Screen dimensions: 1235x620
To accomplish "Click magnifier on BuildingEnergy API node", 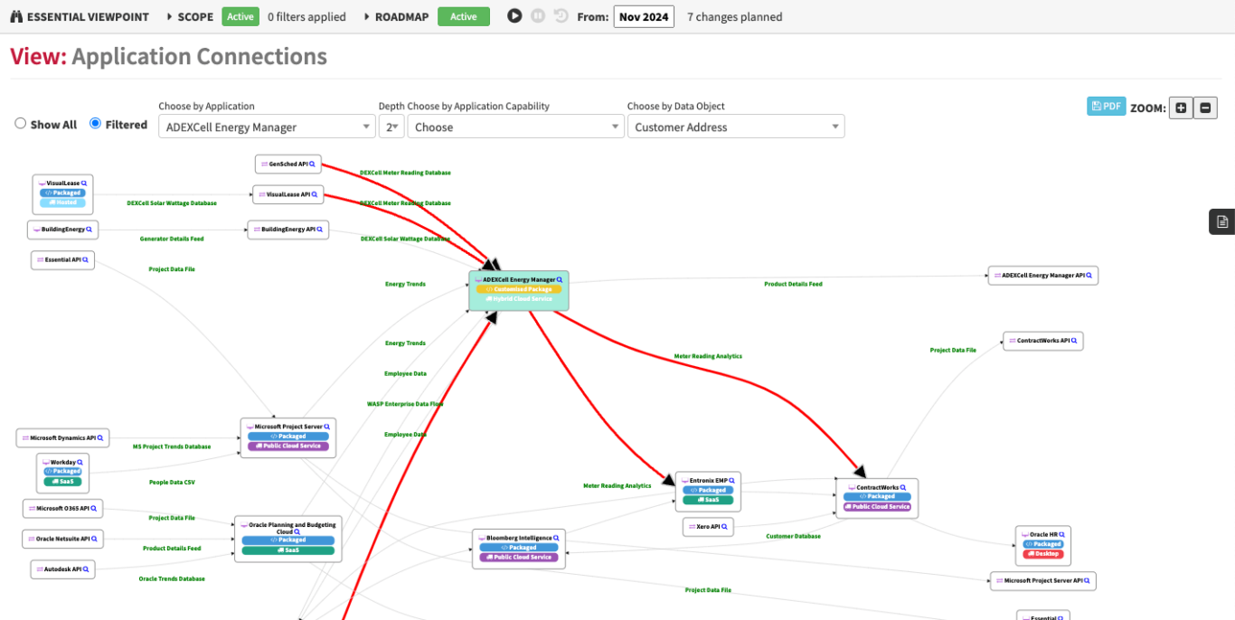I will click(320, 230).
